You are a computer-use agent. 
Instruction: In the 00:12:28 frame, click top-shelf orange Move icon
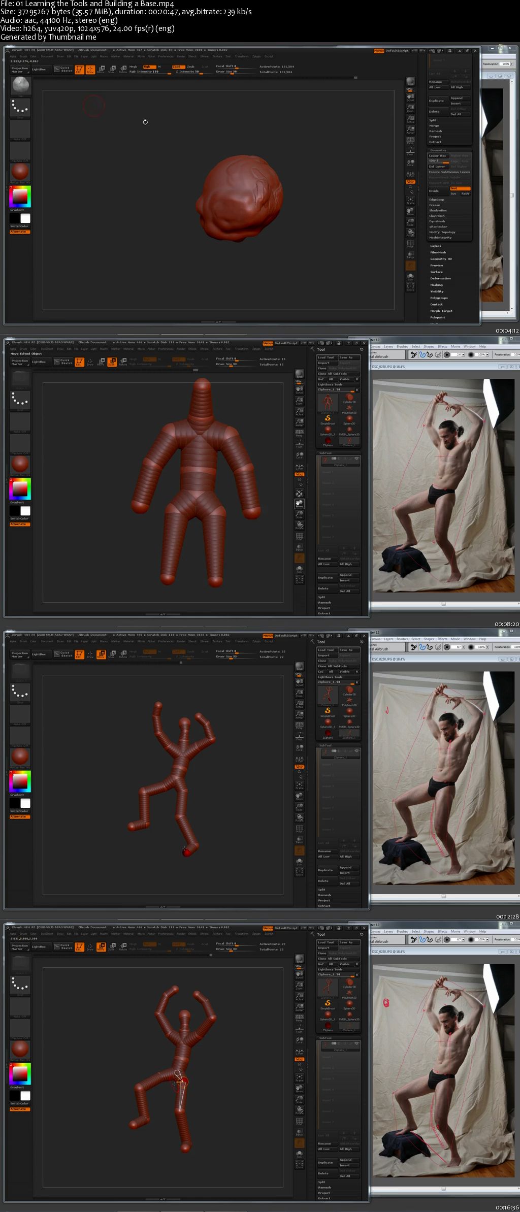coord(101,654)
